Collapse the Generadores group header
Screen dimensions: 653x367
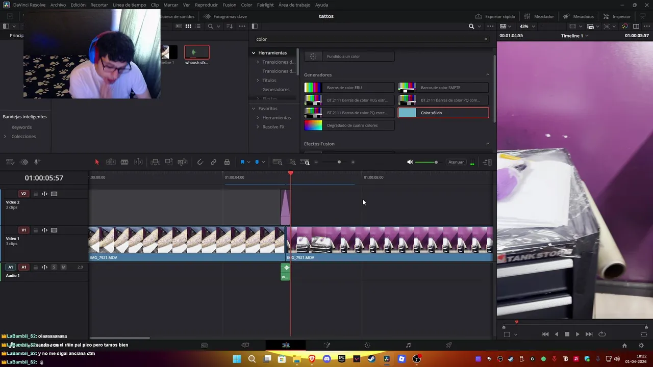488,75
